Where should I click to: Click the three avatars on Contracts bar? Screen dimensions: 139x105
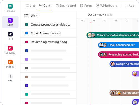click(x=116, y=93)
